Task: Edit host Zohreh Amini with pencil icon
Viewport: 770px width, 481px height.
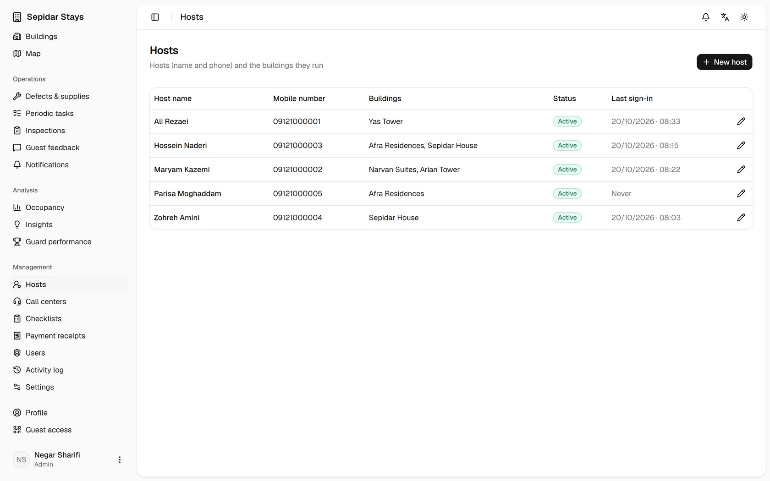Action: click(741, 218)
